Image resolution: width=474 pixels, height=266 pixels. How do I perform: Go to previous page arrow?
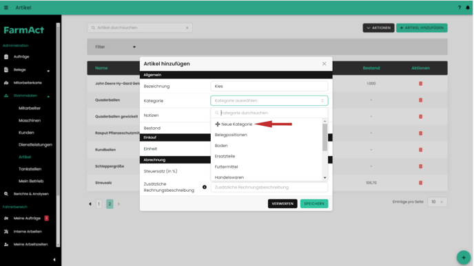[90, 204]
